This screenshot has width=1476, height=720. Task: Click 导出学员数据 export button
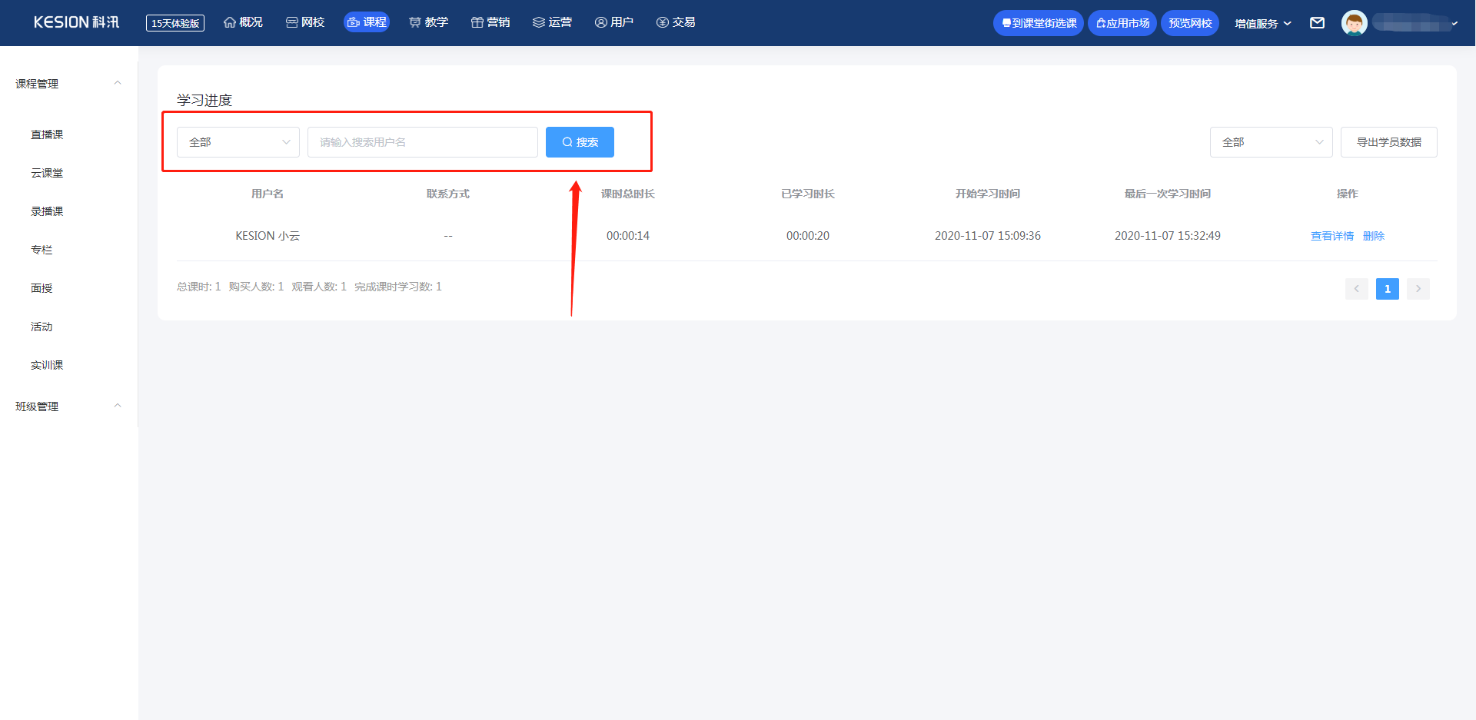(x=1388, y=142)
